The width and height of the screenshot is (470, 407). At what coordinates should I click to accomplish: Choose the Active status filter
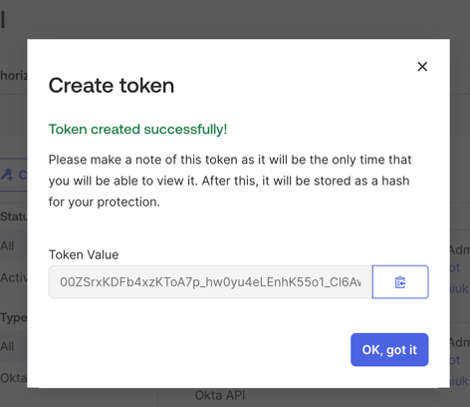(13, 277)
